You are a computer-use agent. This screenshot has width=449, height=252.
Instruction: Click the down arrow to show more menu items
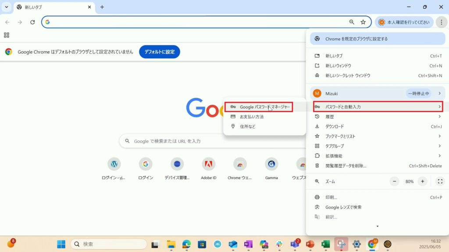click(378, 226)
